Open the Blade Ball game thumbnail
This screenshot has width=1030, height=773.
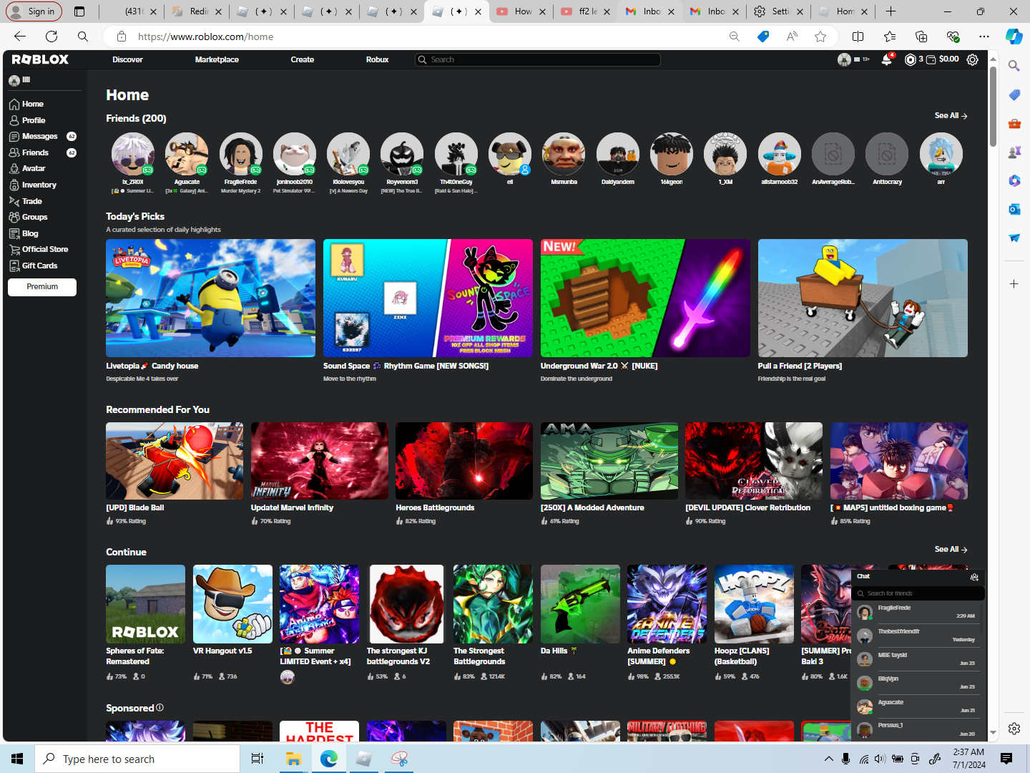[x=175, y=461]
